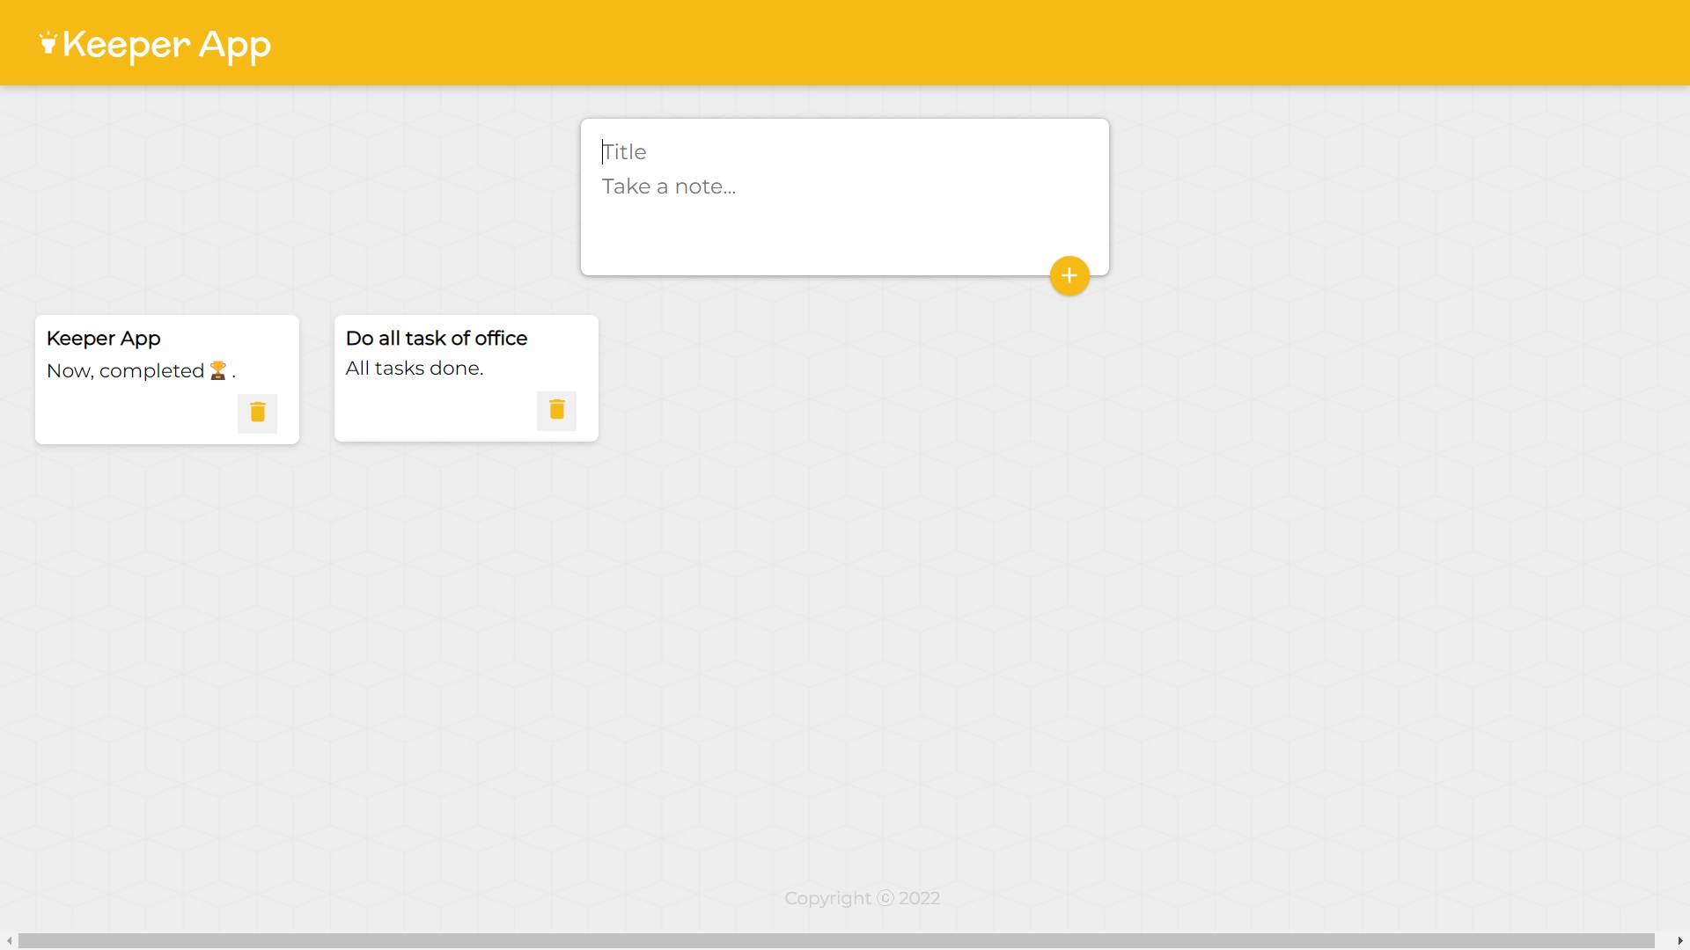1690x950 pixels.
Task: Click the lightbulb logo icon in header
Action: point(48,43)
